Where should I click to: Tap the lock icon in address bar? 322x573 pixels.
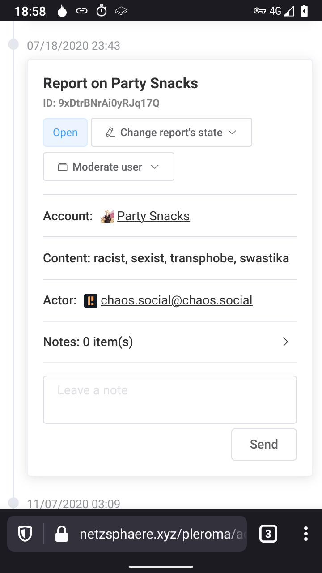[x=61, y=534]
